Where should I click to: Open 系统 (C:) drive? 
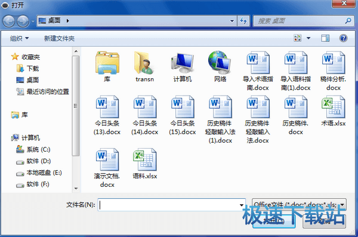[x=33, y=149]
